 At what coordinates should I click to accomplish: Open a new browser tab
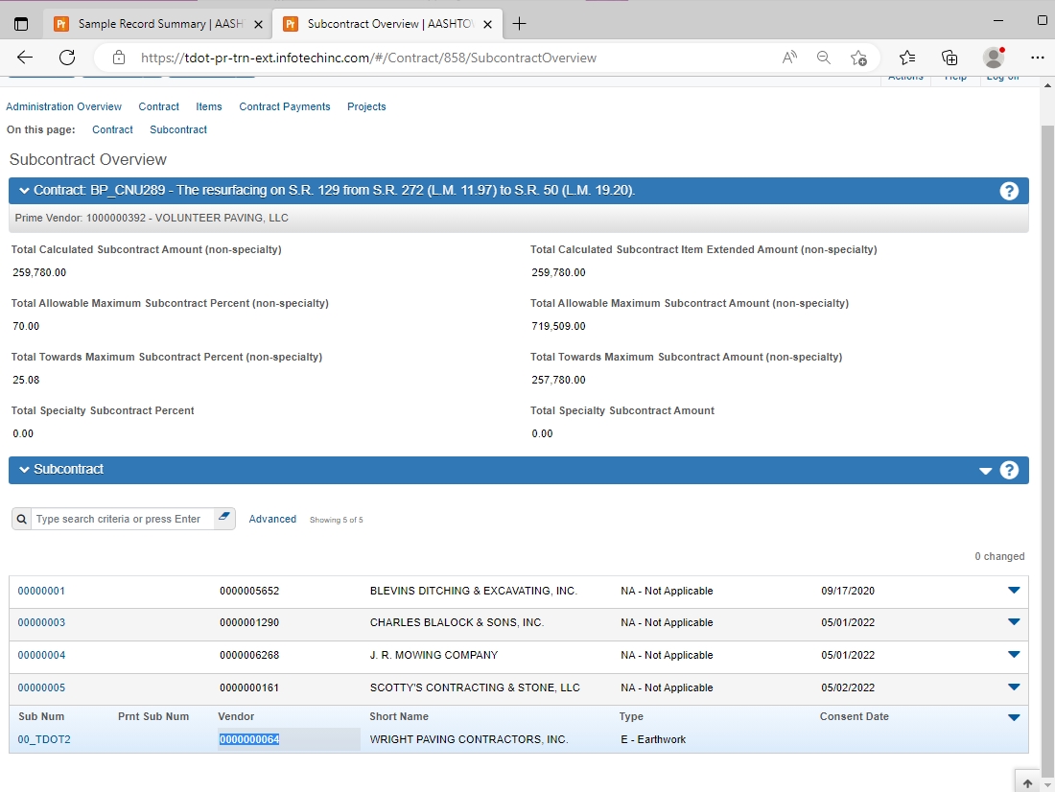[x=519, y=24]
